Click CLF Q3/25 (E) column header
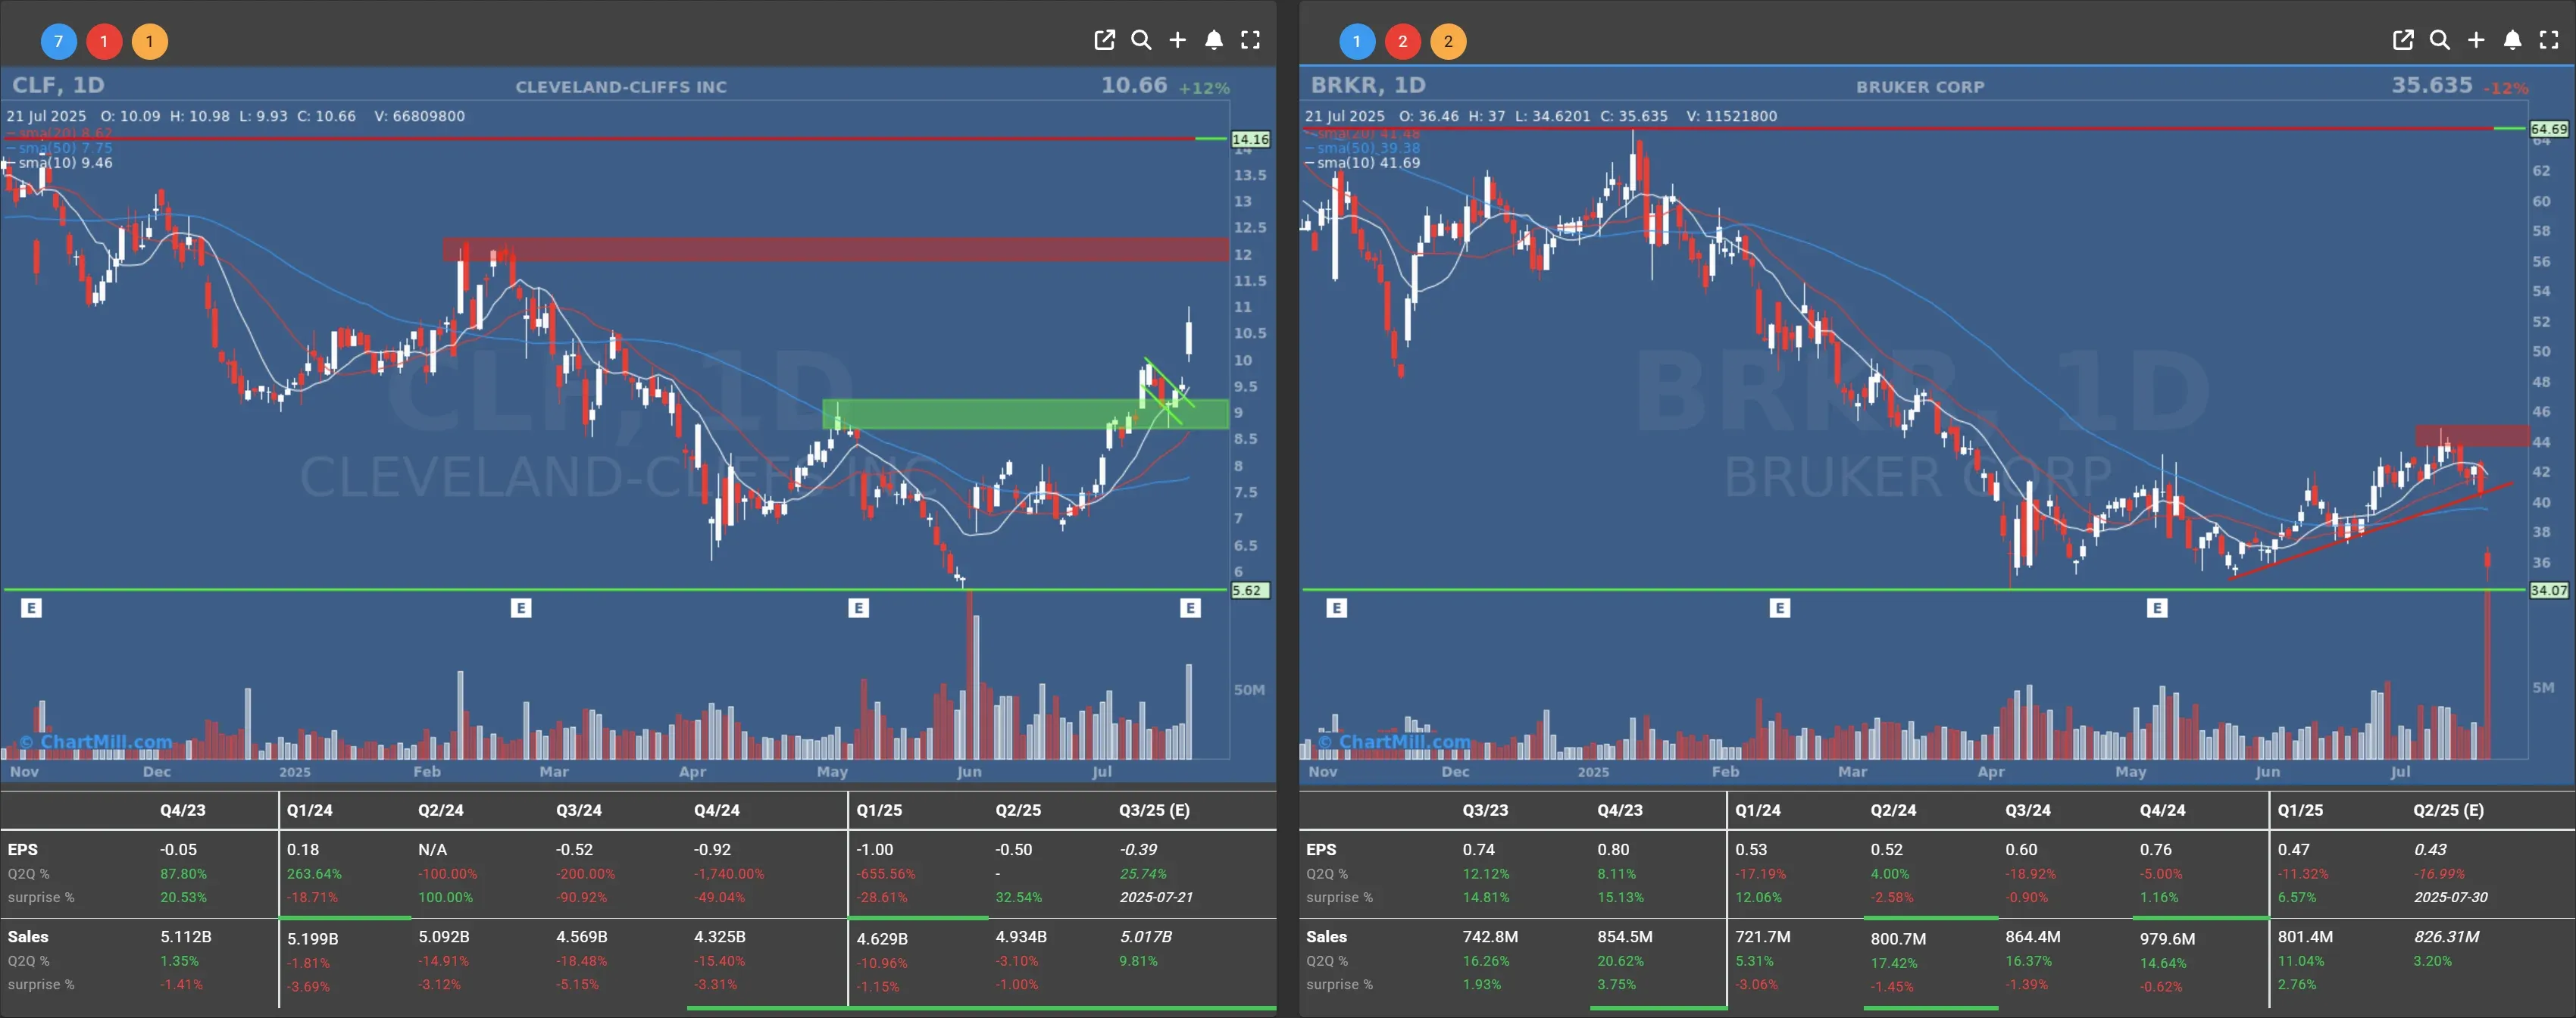 (1154, 810)
